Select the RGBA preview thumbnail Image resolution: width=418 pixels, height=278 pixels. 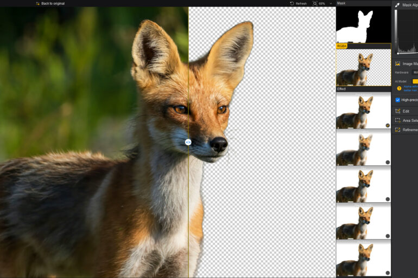tap(363, 68)
